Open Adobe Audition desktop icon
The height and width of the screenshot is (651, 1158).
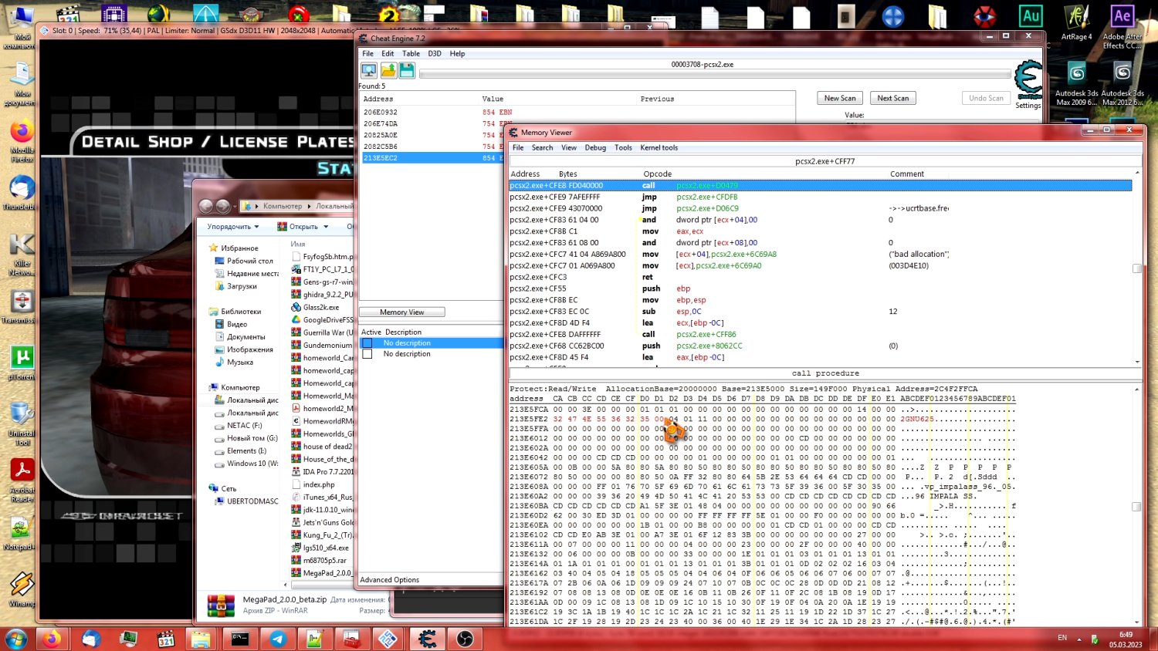(x=1031, y=17)
